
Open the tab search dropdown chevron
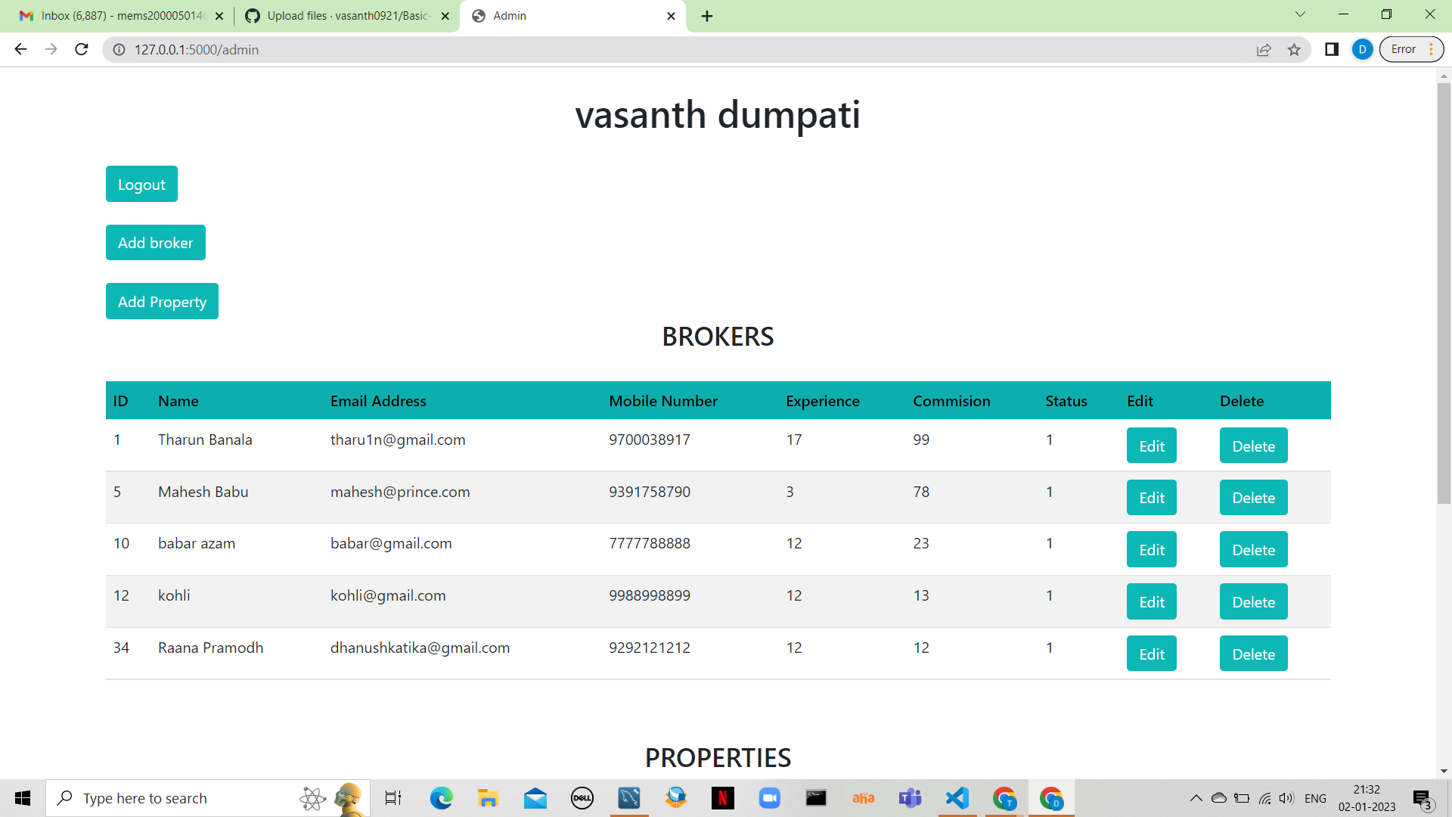tap(1300, 14)
